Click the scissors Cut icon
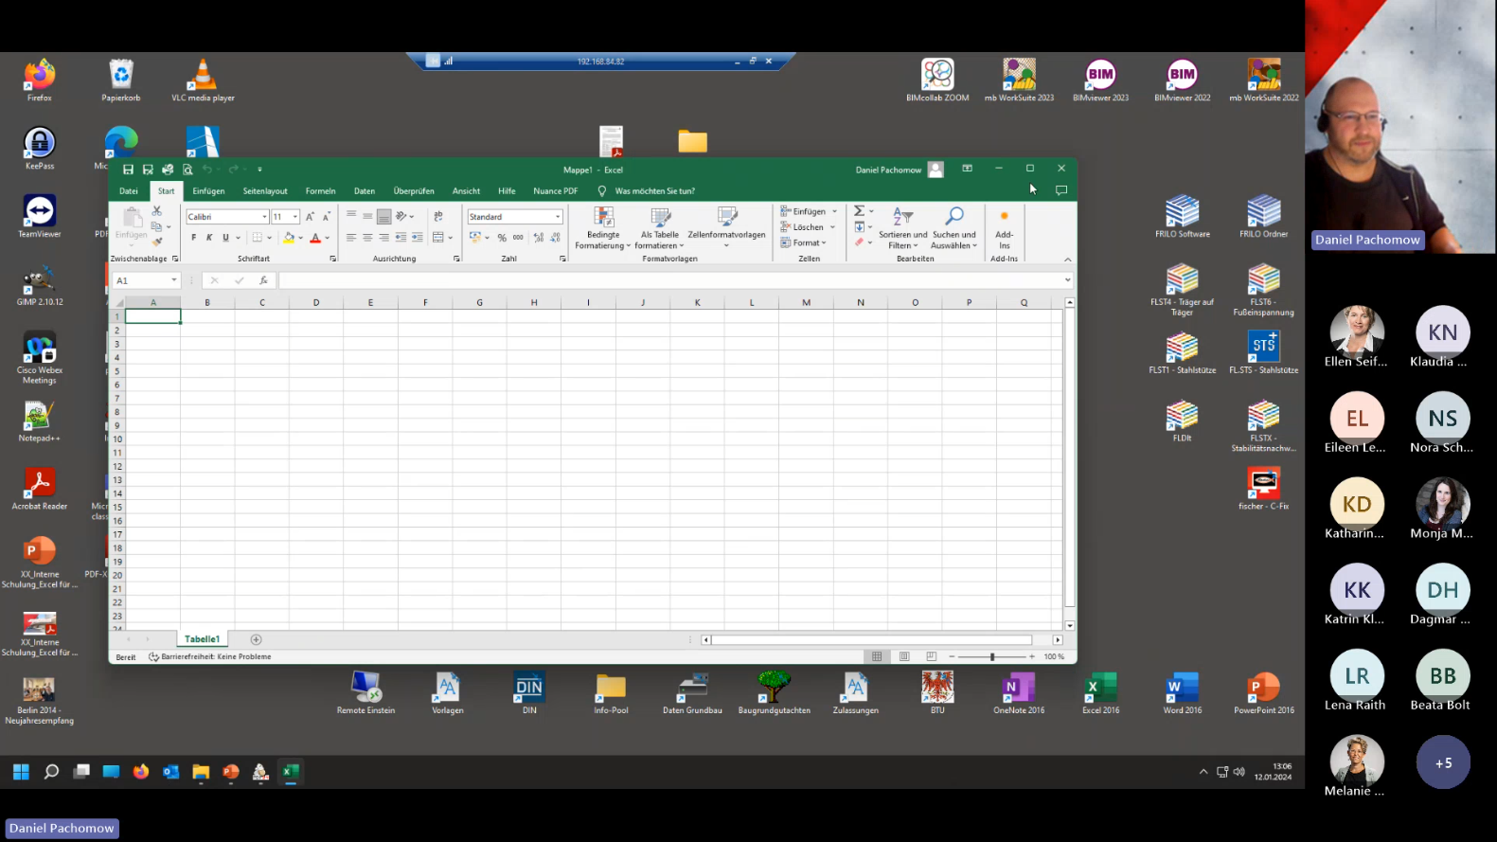 pos(157,211)
